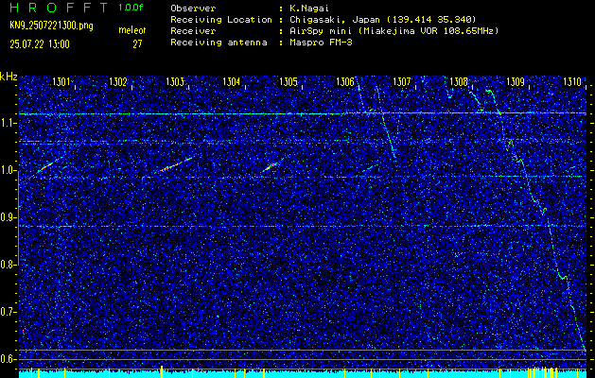595x378 pixels.
Task: Click the 1.0 frequency axis label
Action: coord(7,171)
